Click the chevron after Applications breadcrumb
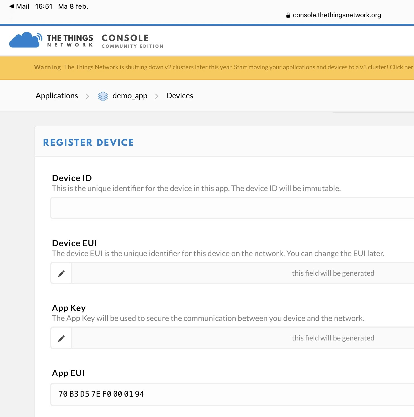The width and height of the screenshot is (414, 417). pyautogui.click(x=87, y=96)
